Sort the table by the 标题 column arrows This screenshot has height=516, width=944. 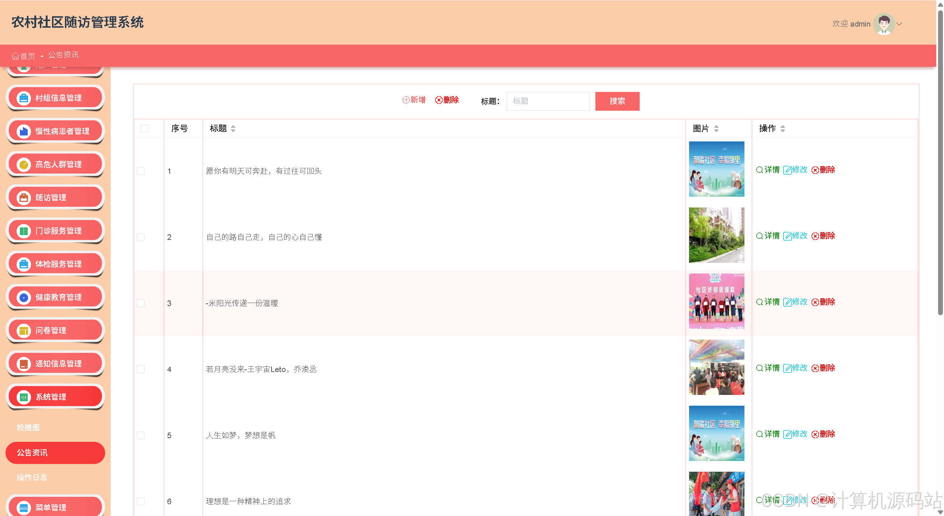[233, 128]
